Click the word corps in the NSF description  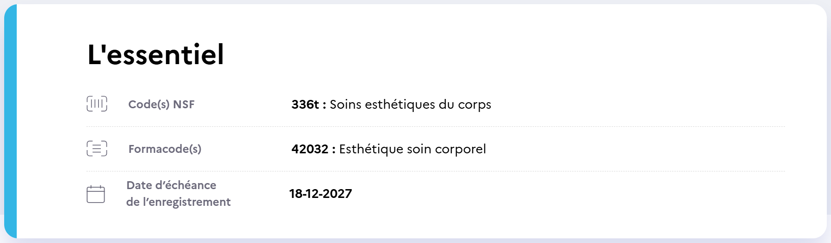pyautogui.click(x=474, y=105)
